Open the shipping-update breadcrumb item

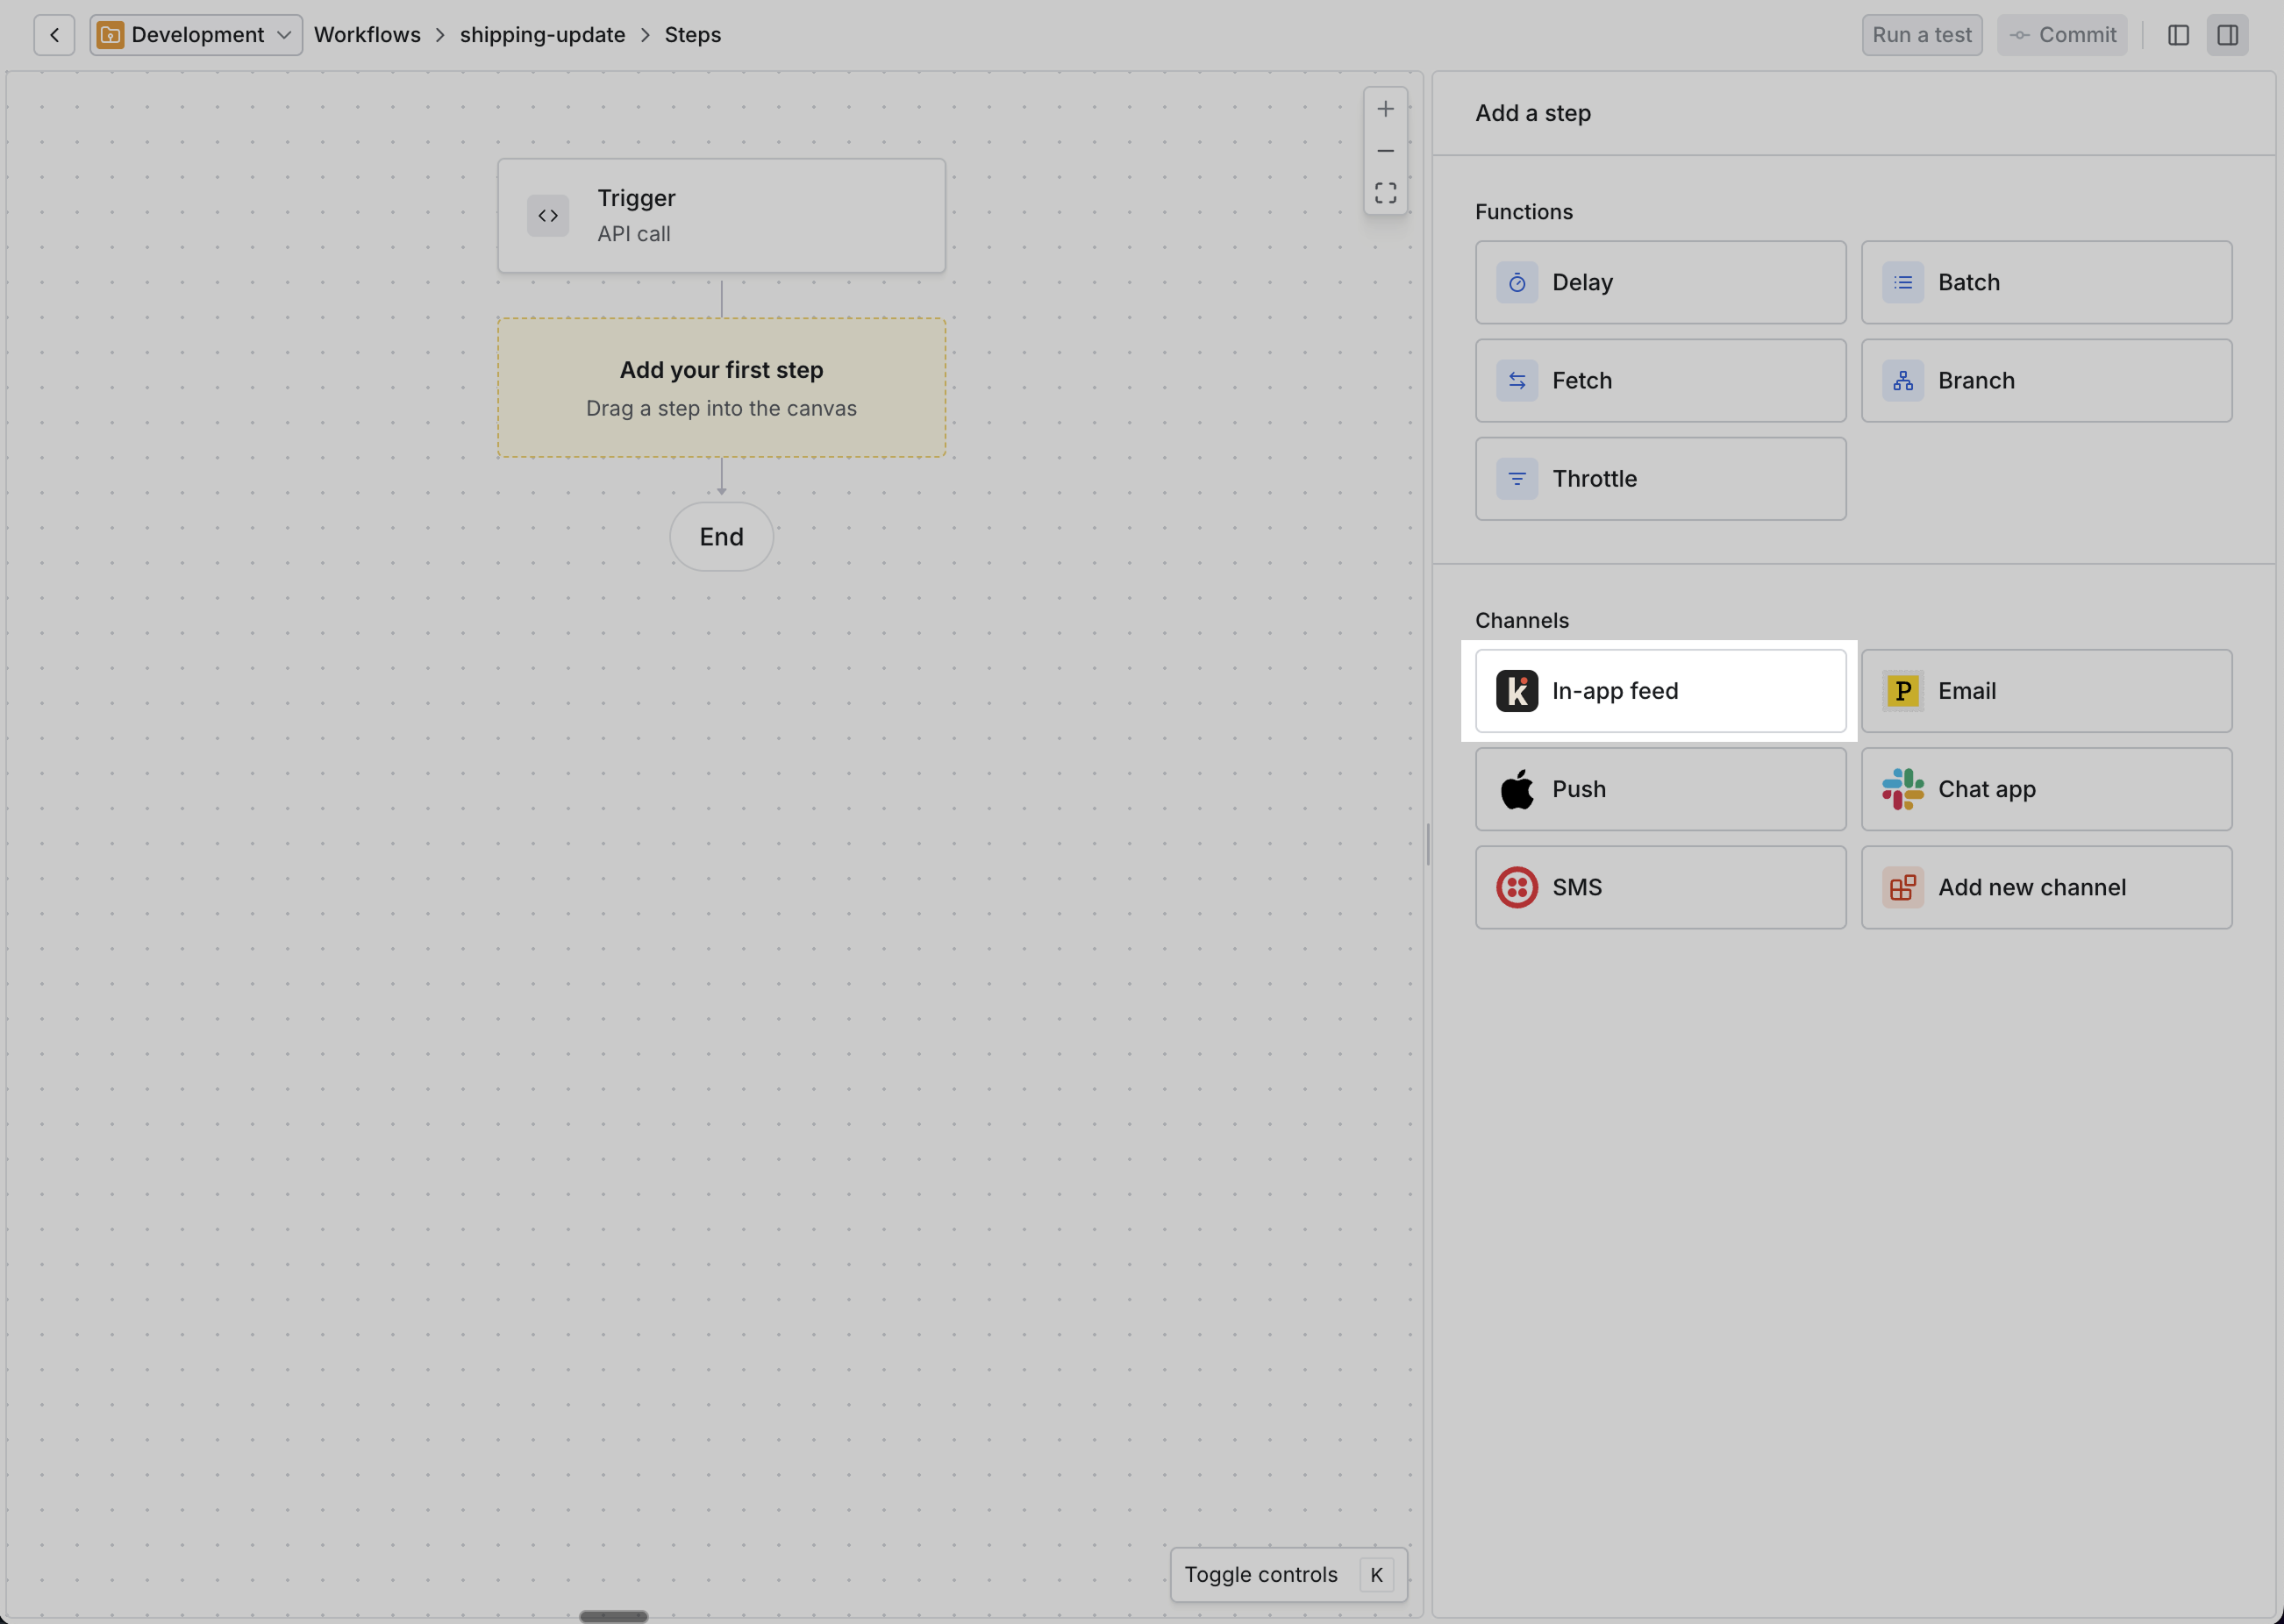(x=542, y=34)
